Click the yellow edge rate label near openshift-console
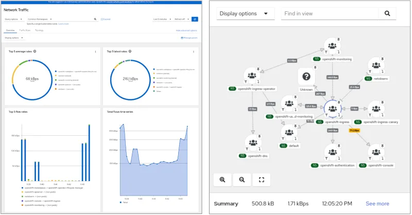 point(354,131)
